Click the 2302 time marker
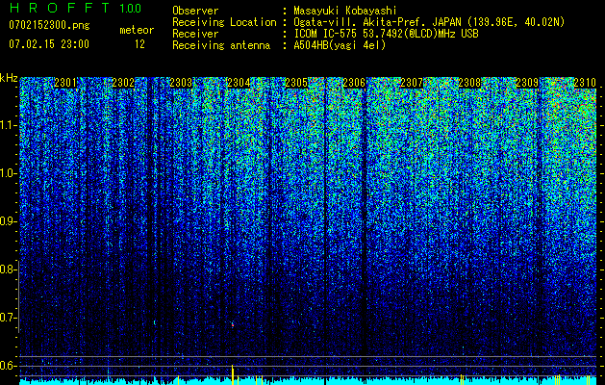 [123, 83]
